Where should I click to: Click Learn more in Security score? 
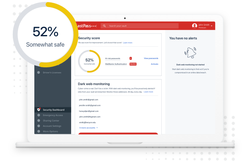point(127,42)
